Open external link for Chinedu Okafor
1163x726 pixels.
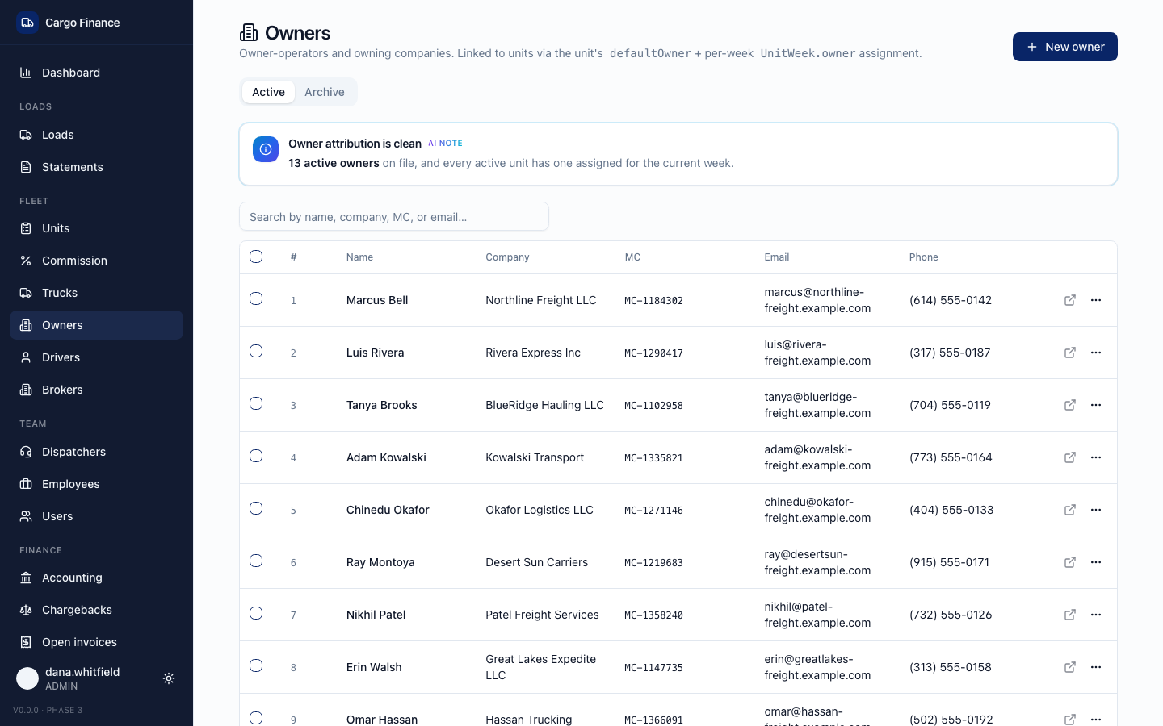tap(1070, 510)
